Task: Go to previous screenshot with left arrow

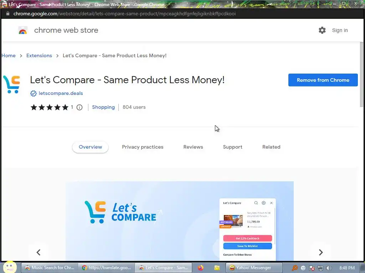Action: click(38, 252)
